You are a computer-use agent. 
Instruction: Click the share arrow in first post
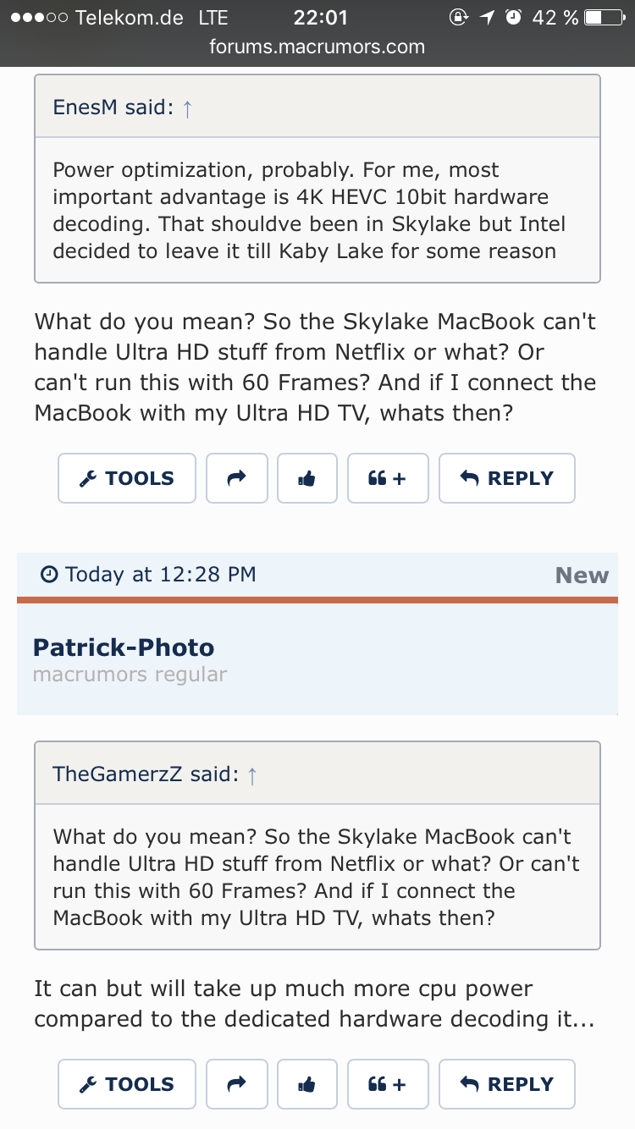pos(237,478)
